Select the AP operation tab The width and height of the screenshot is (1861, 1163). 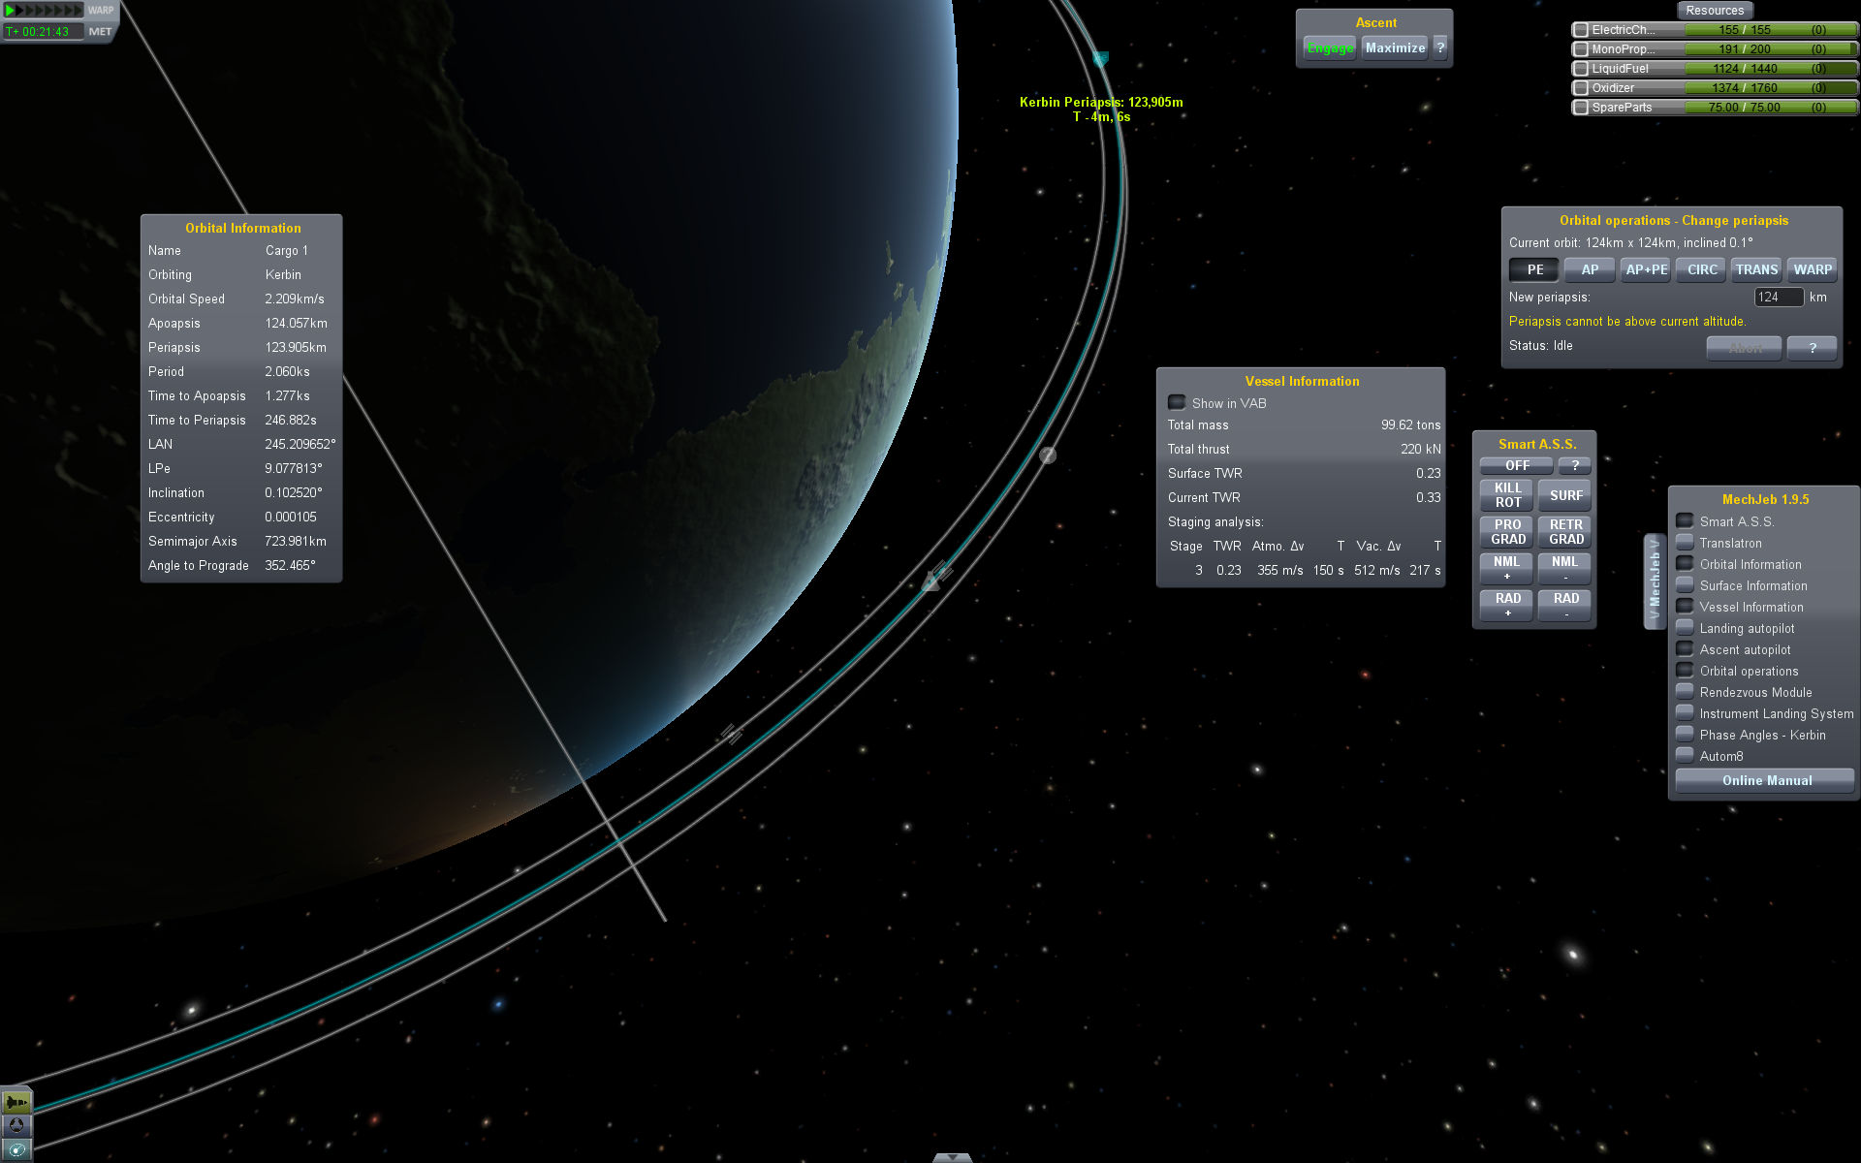pyautogui.click(x=1590, y=270)
